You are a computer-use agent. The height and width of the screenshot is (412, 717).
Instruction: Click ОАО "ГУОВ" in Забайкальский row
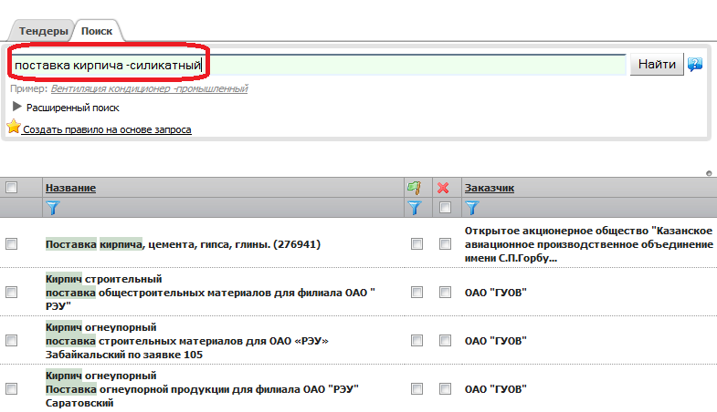point(496,341)
